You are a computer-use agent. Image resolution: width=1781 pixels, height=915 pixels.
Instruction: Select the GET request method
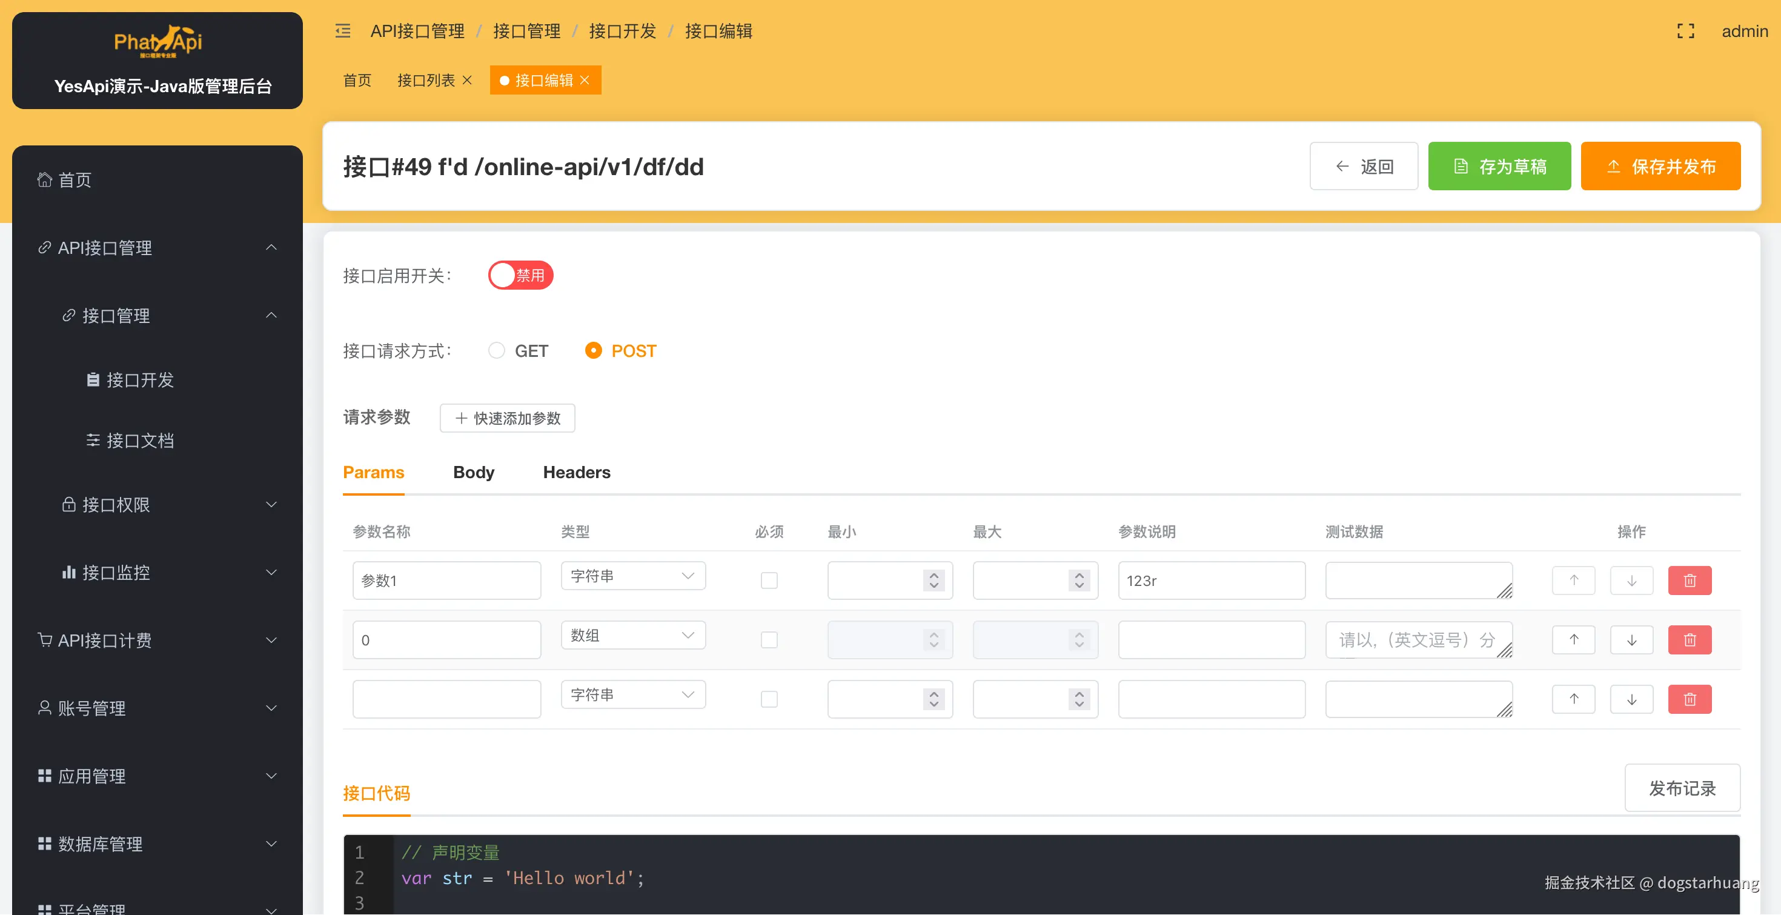pos(496,351)
